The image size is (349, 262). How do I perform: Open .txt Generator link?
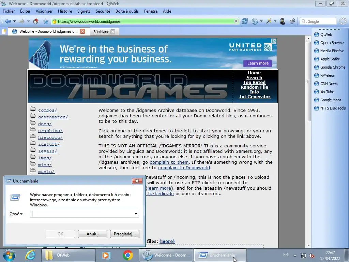[x=254, y=97]
